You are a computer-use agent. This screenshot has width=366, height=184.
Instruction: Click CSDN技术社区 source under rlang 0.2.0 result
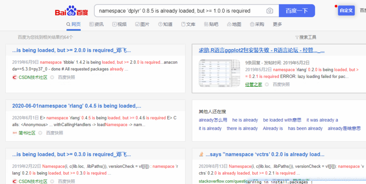pos(33,181)
